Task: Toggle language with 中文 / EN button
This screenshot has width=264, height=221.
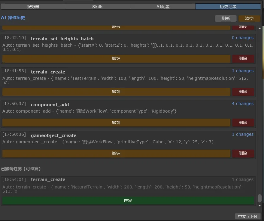Action: pyautogui.click(x=247, y=216)
